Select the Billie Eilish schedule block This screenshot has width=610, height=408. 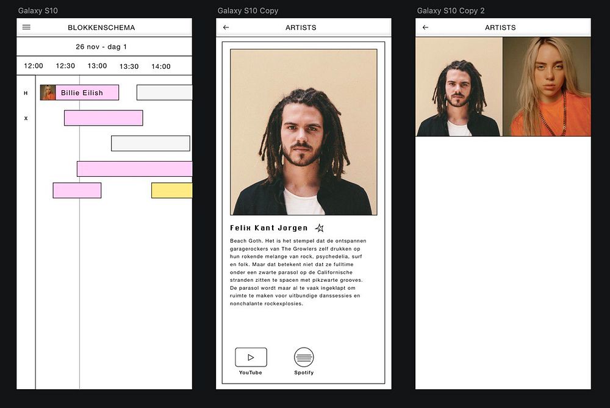[x=79, y=93]
